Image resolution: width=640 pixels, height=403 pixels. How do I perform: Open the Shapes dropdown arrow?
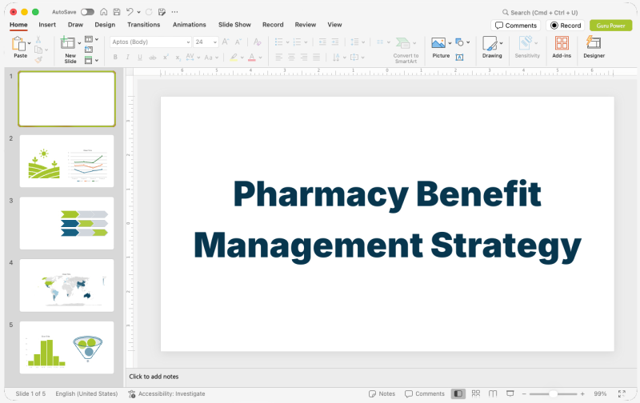pos(468,42)
